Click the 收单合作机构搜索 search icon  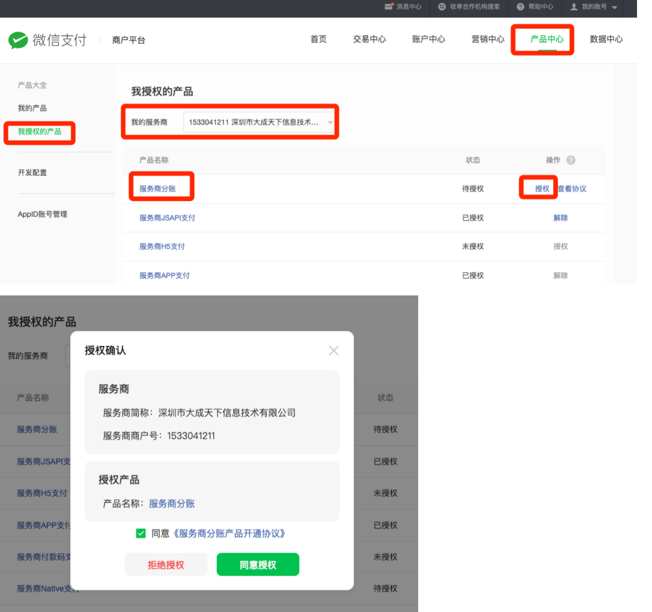point(442,7)
